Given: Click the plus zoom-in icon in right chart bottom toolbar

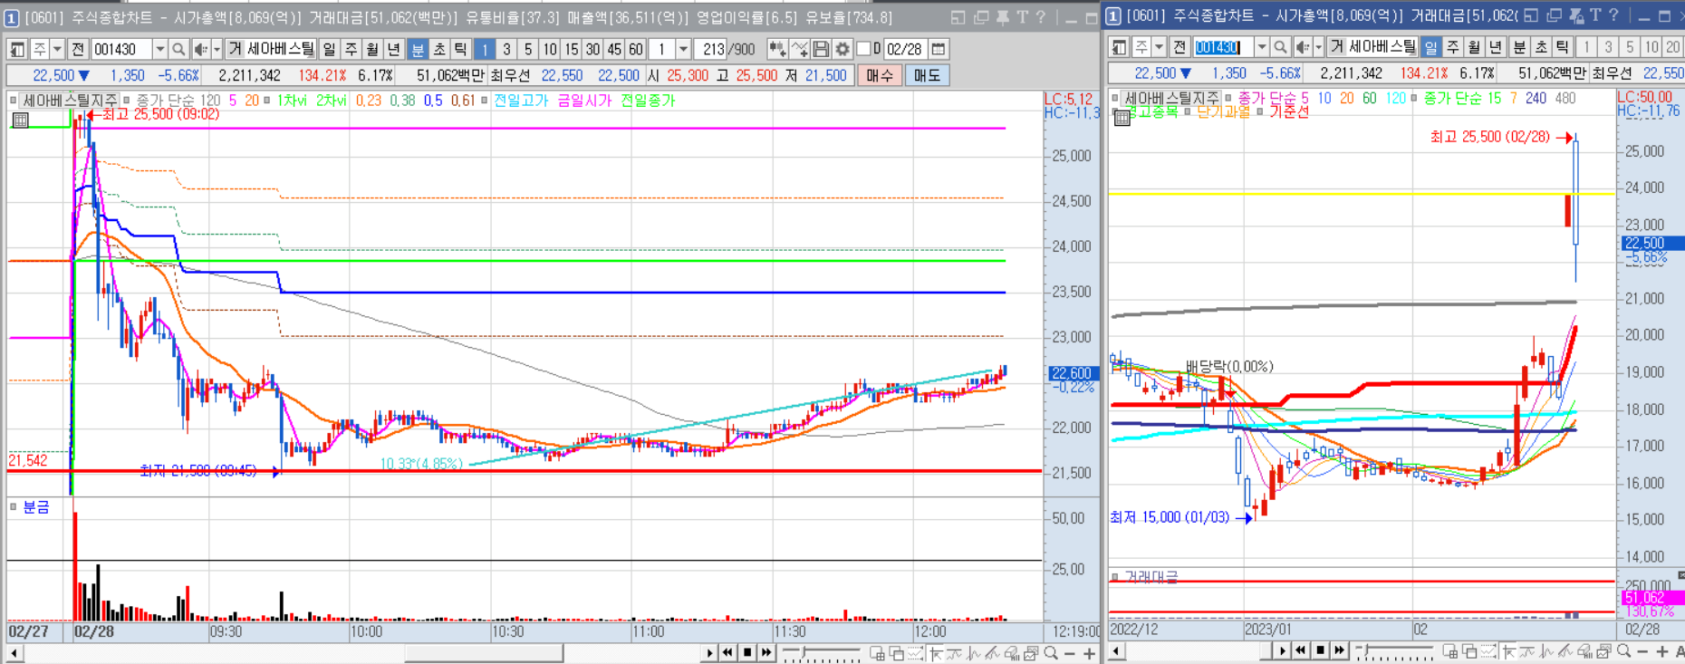Looking at the screenshot, I should pyautogui.click(x=1661, y=651).
